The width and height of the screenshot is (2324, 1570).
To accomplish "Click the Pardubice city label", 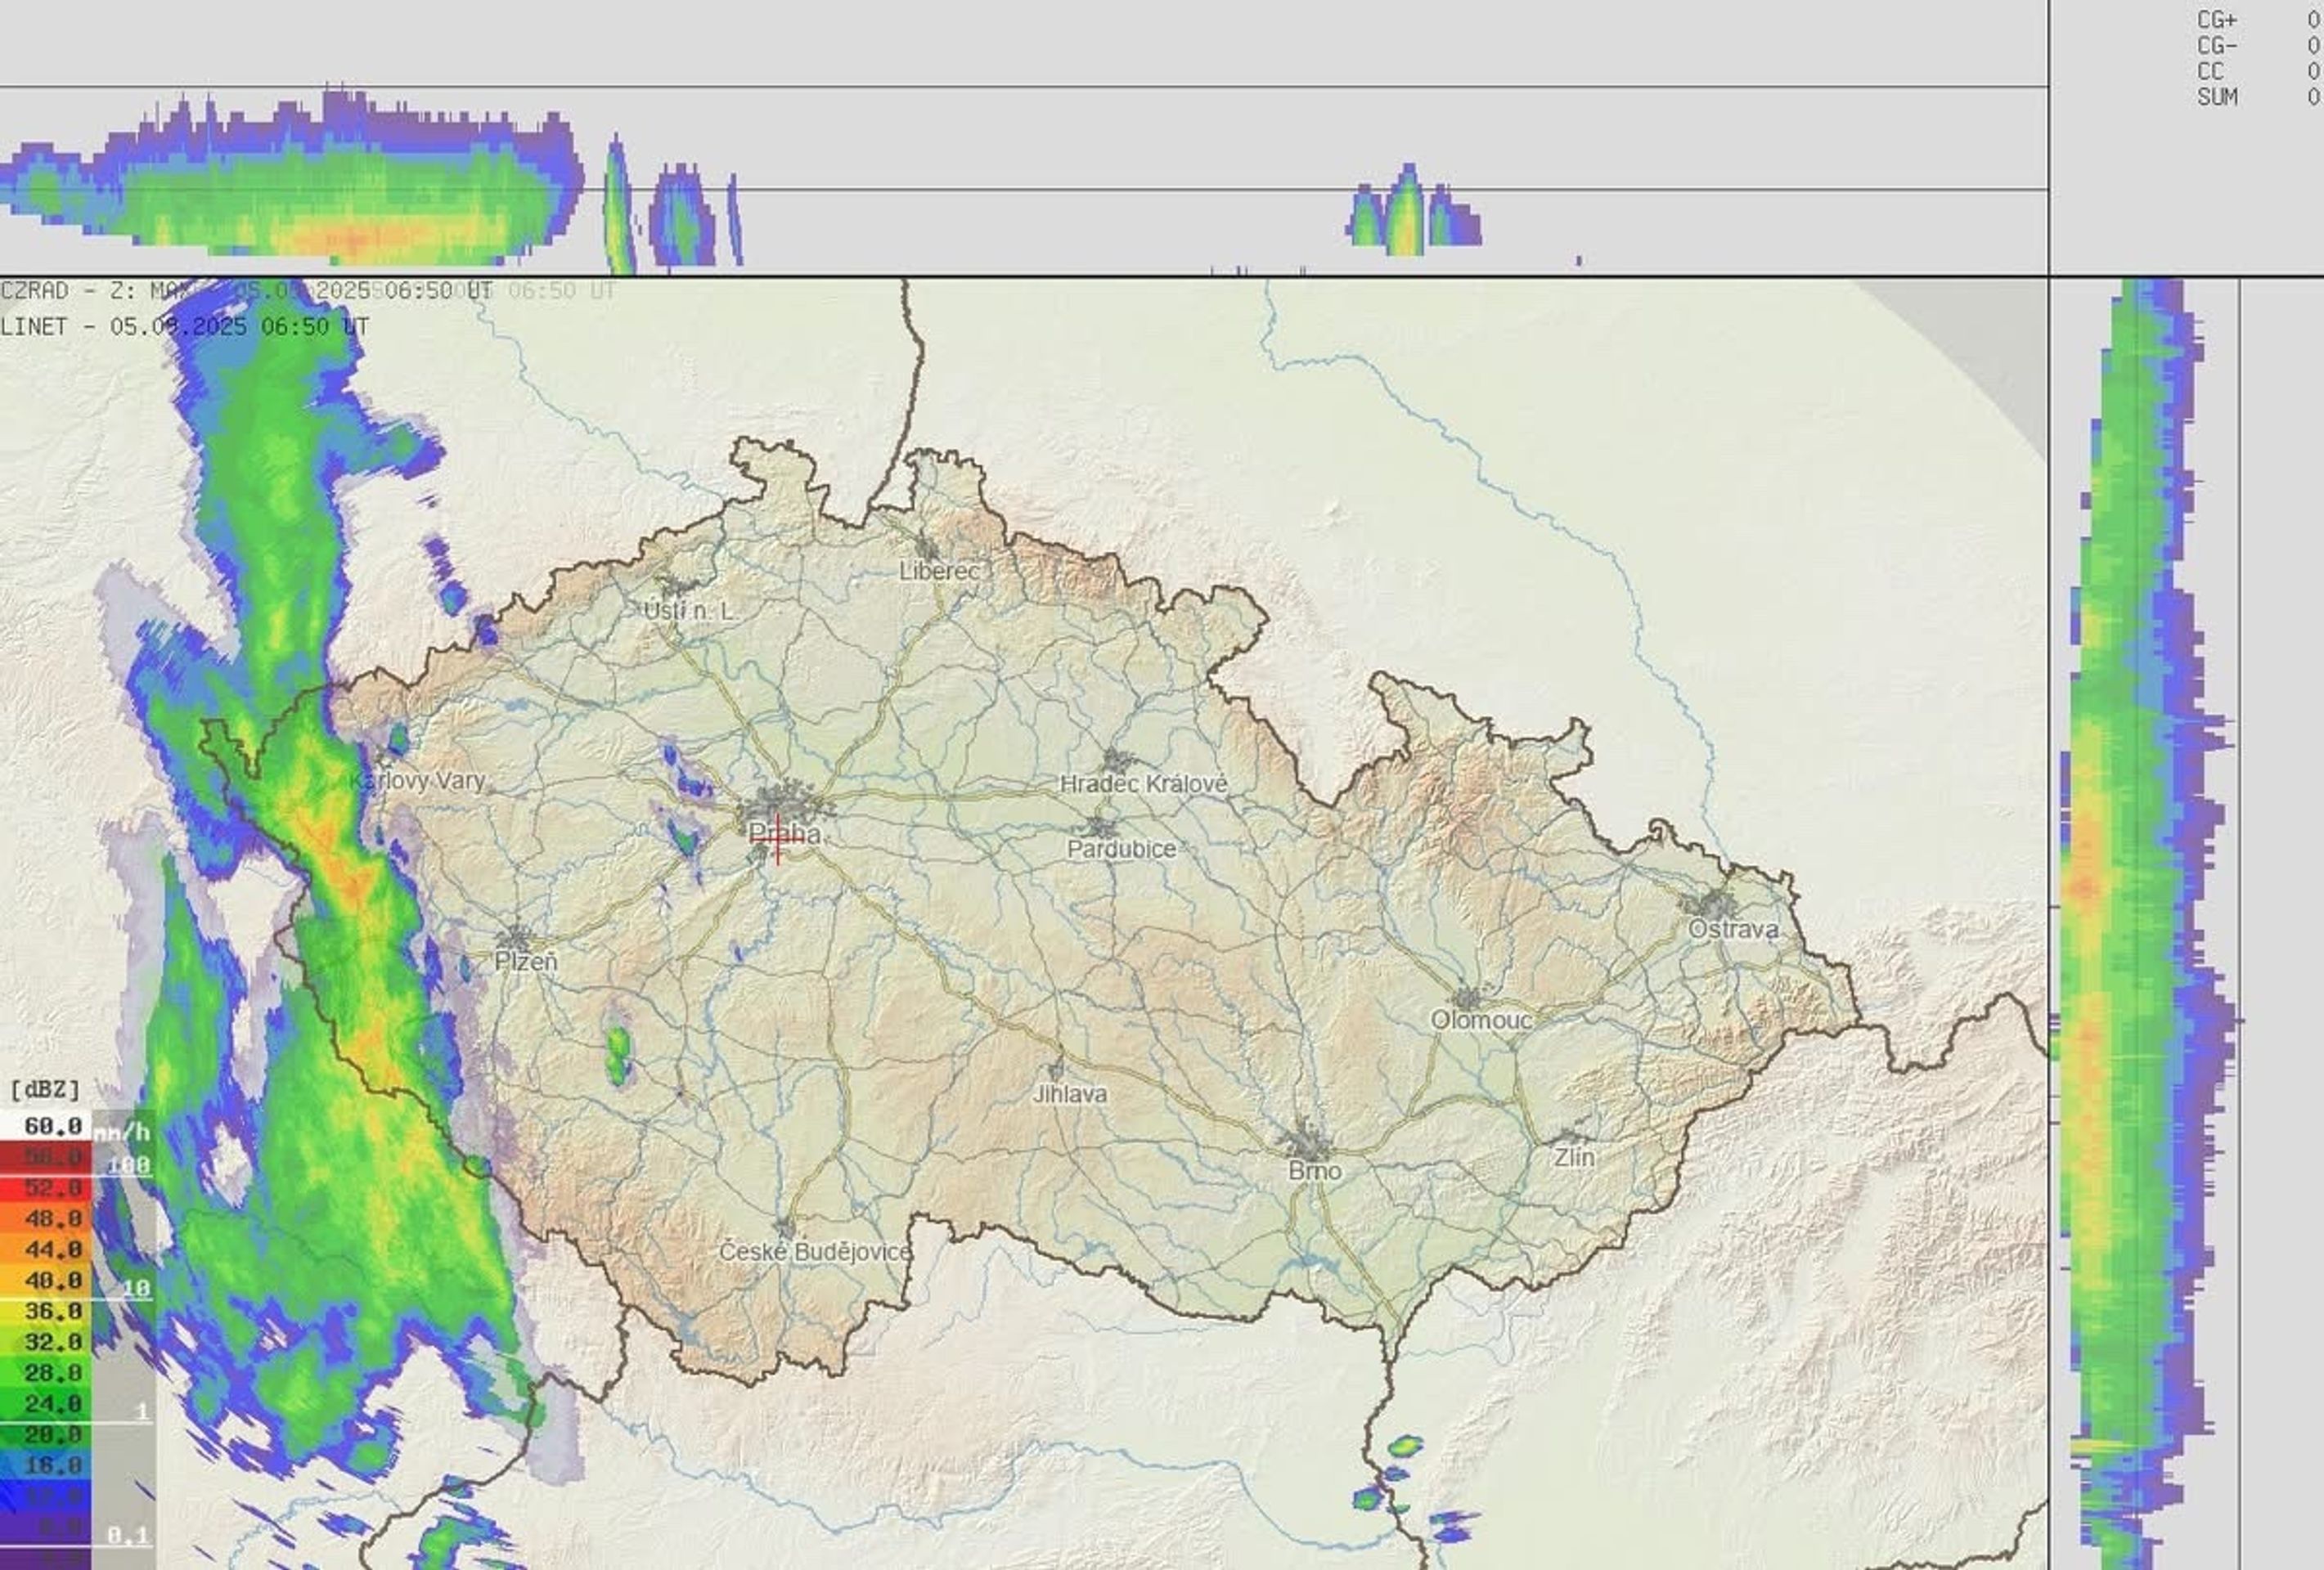I will coord(1121,849).
